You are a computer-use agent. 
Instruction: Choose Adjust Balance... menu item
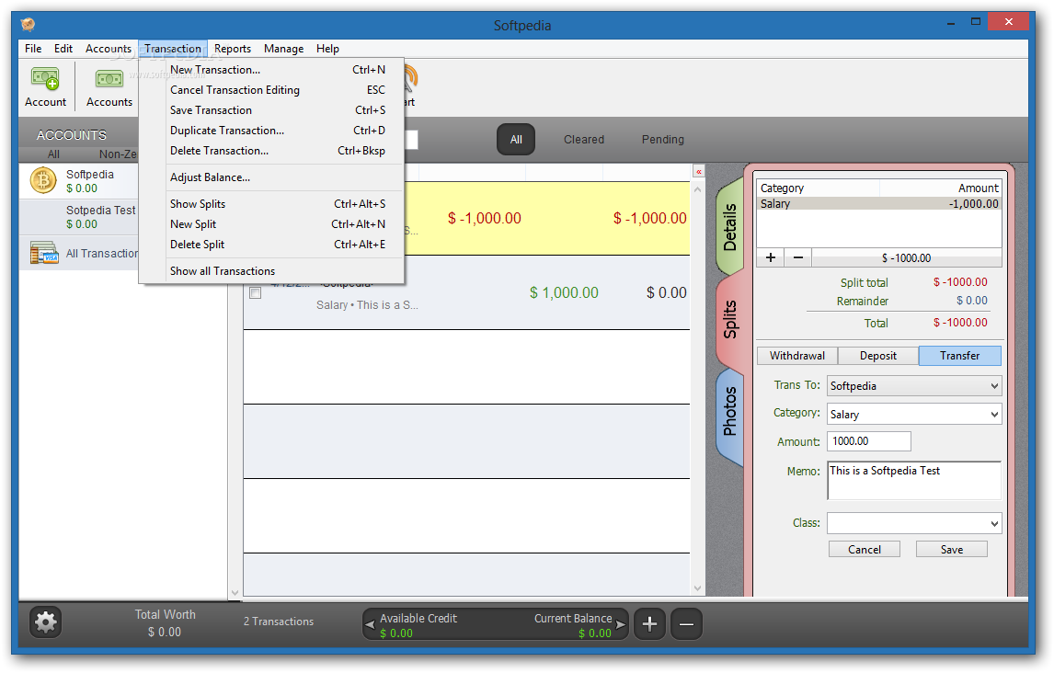[271, 177]
